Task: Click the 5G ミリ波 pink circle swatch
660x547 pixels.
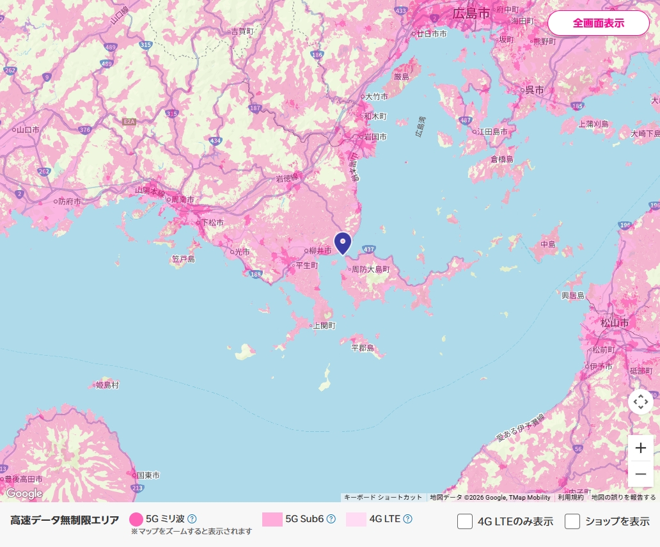Action: [x=136, y=519]
